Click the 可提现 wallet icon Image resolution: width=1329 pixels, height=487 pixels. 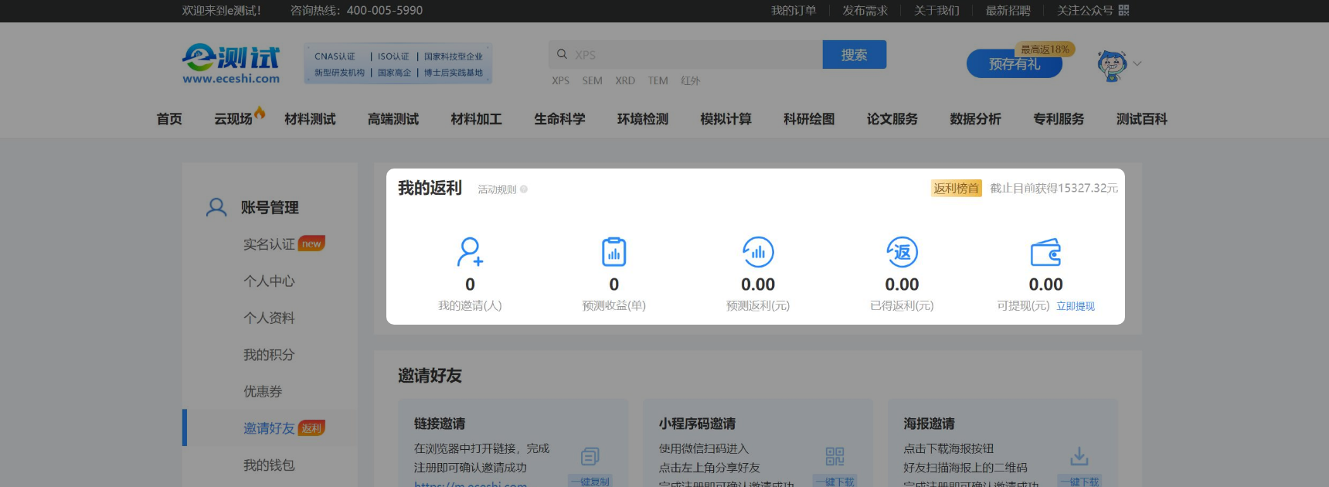pos(1045,253)
